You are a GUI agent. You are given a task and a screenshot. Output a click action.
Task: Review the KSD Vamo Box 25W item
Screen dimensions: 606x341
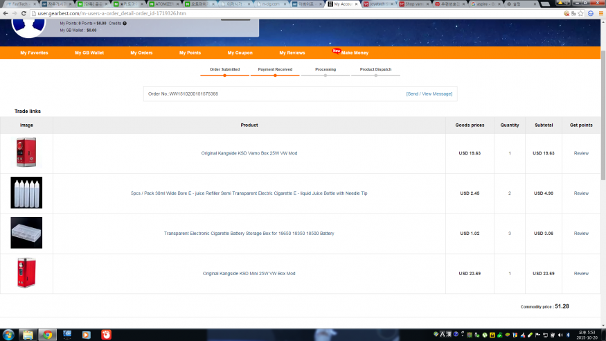click(x=581, y=153)
